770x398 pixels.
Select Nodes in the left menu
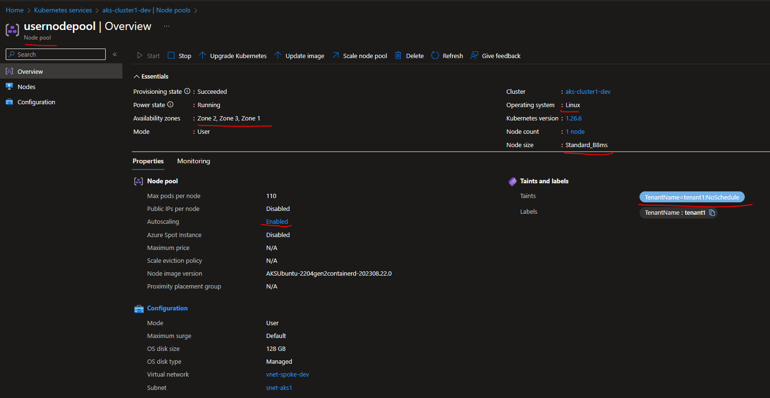[61, 87]
